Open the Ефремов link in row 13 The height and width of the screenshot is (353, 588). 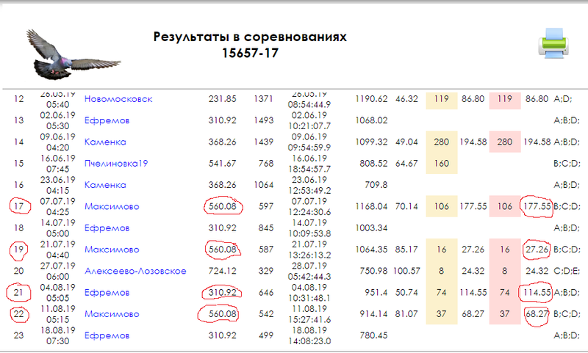pos(107,120)
